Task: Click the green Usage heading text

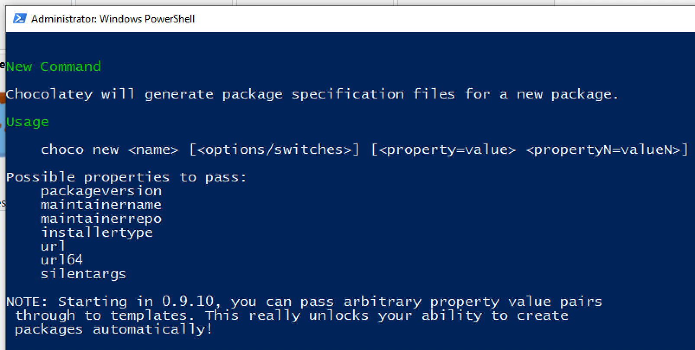Action: pos(27,122)
